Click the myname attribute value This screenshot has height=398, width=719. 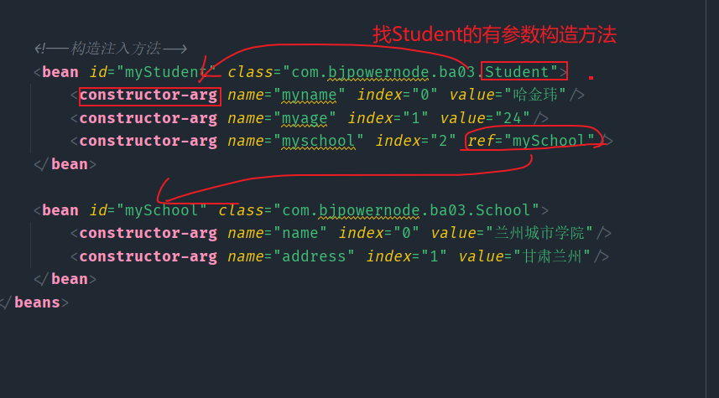click(309, 96)
